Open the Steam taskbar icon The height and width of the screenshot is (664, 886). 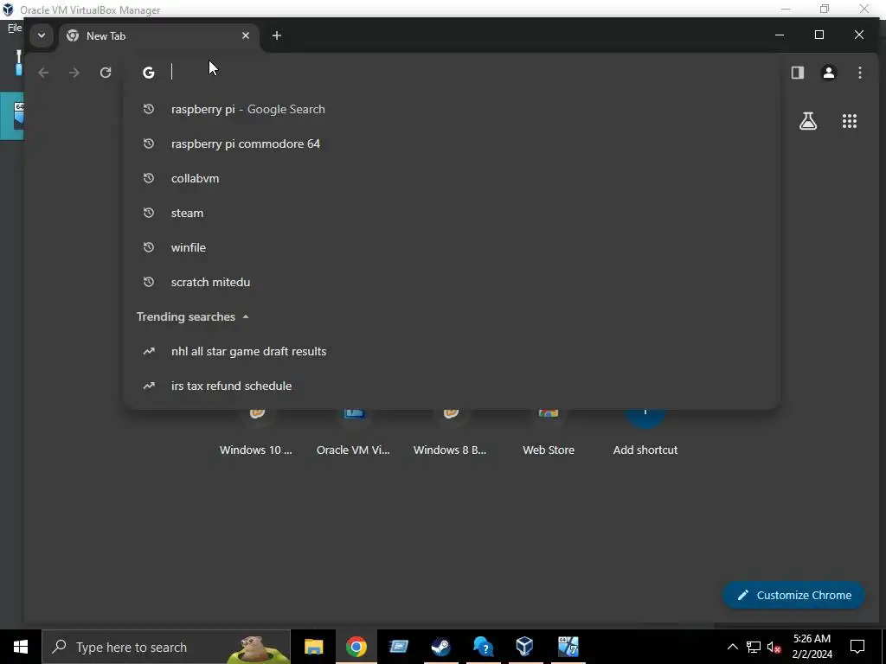click(x=440, y=647)
